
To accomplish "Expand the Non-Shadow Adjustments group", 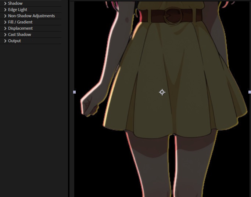I will (x=5, y=16).
